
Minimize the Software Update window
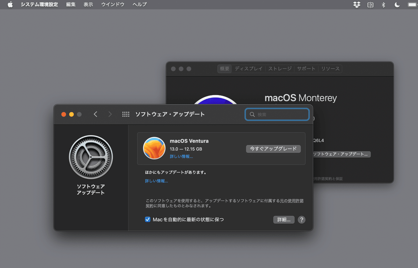click(x=71, y=114)
